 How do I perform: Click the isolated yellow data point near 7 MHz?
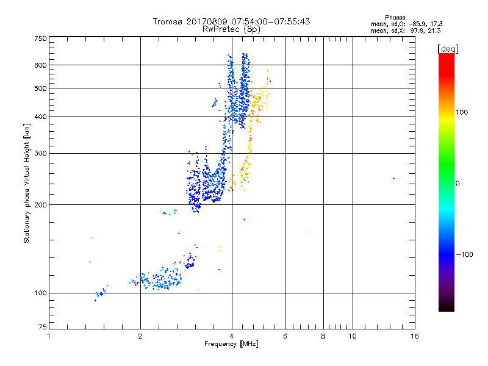309,234
